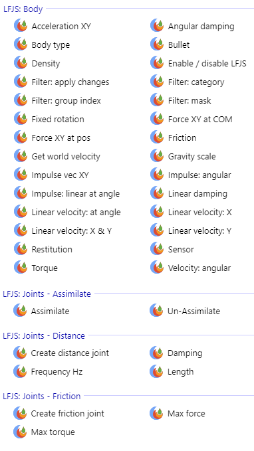254x451 pixels.
Task: Click the LFJS: Joints - Friction header
Action: coord(42,396)
